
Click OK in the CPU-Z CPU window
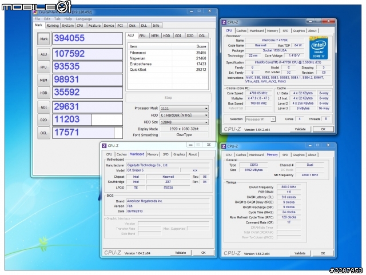[x=323, y=129]
